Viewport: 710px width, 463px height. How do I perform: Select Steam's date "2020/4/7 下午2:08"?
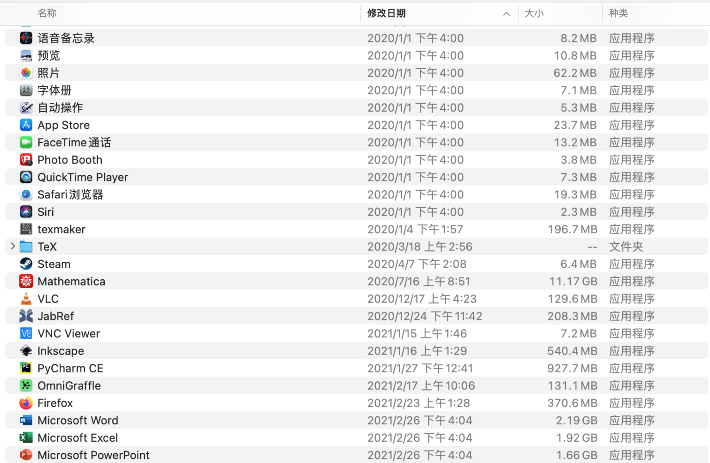pyautogui.click(x=417, y=264)
